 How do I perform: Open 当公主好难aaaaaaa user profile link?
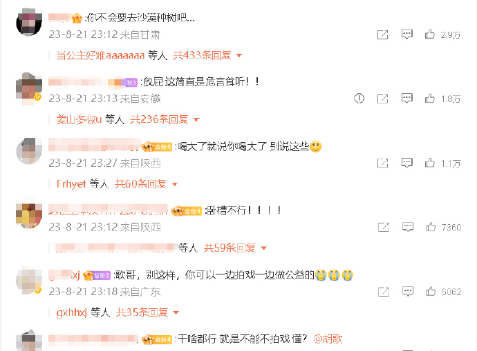tap(100, 55)
